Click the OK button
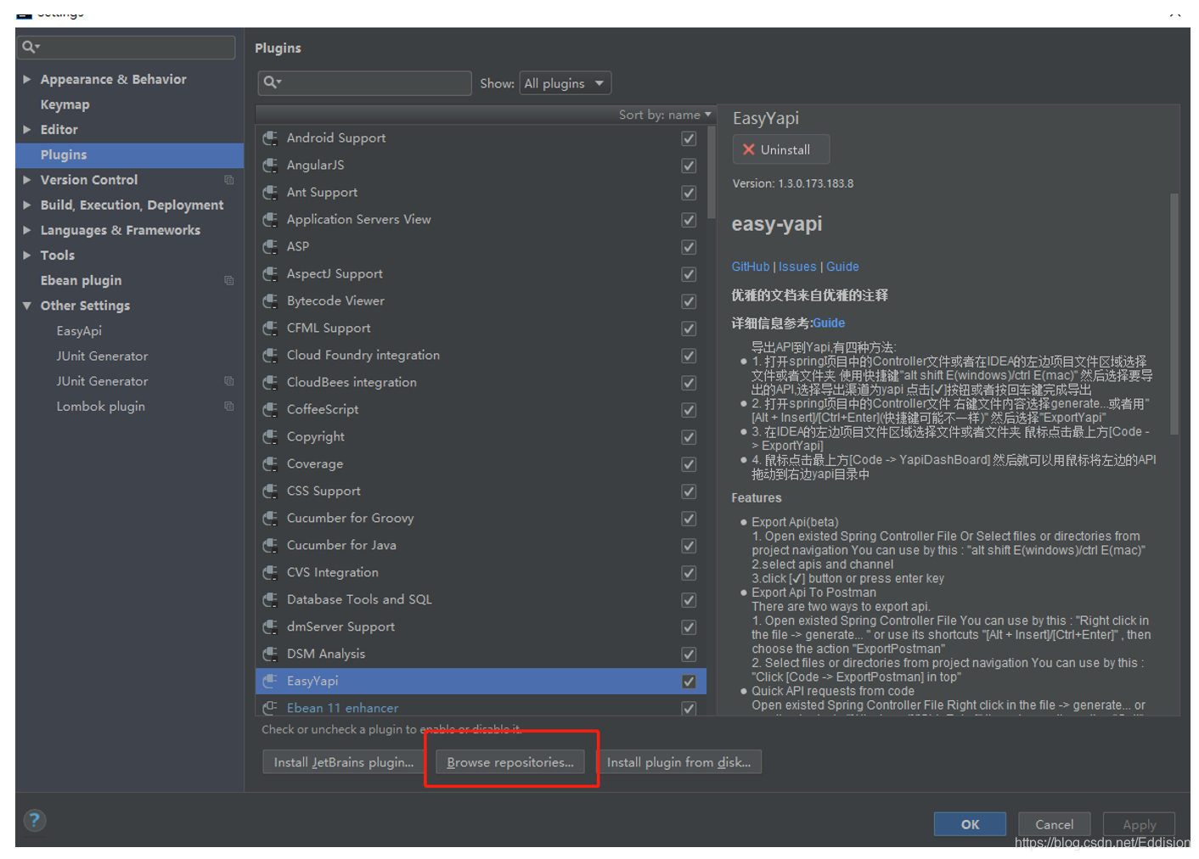 [x=970, y=824]
